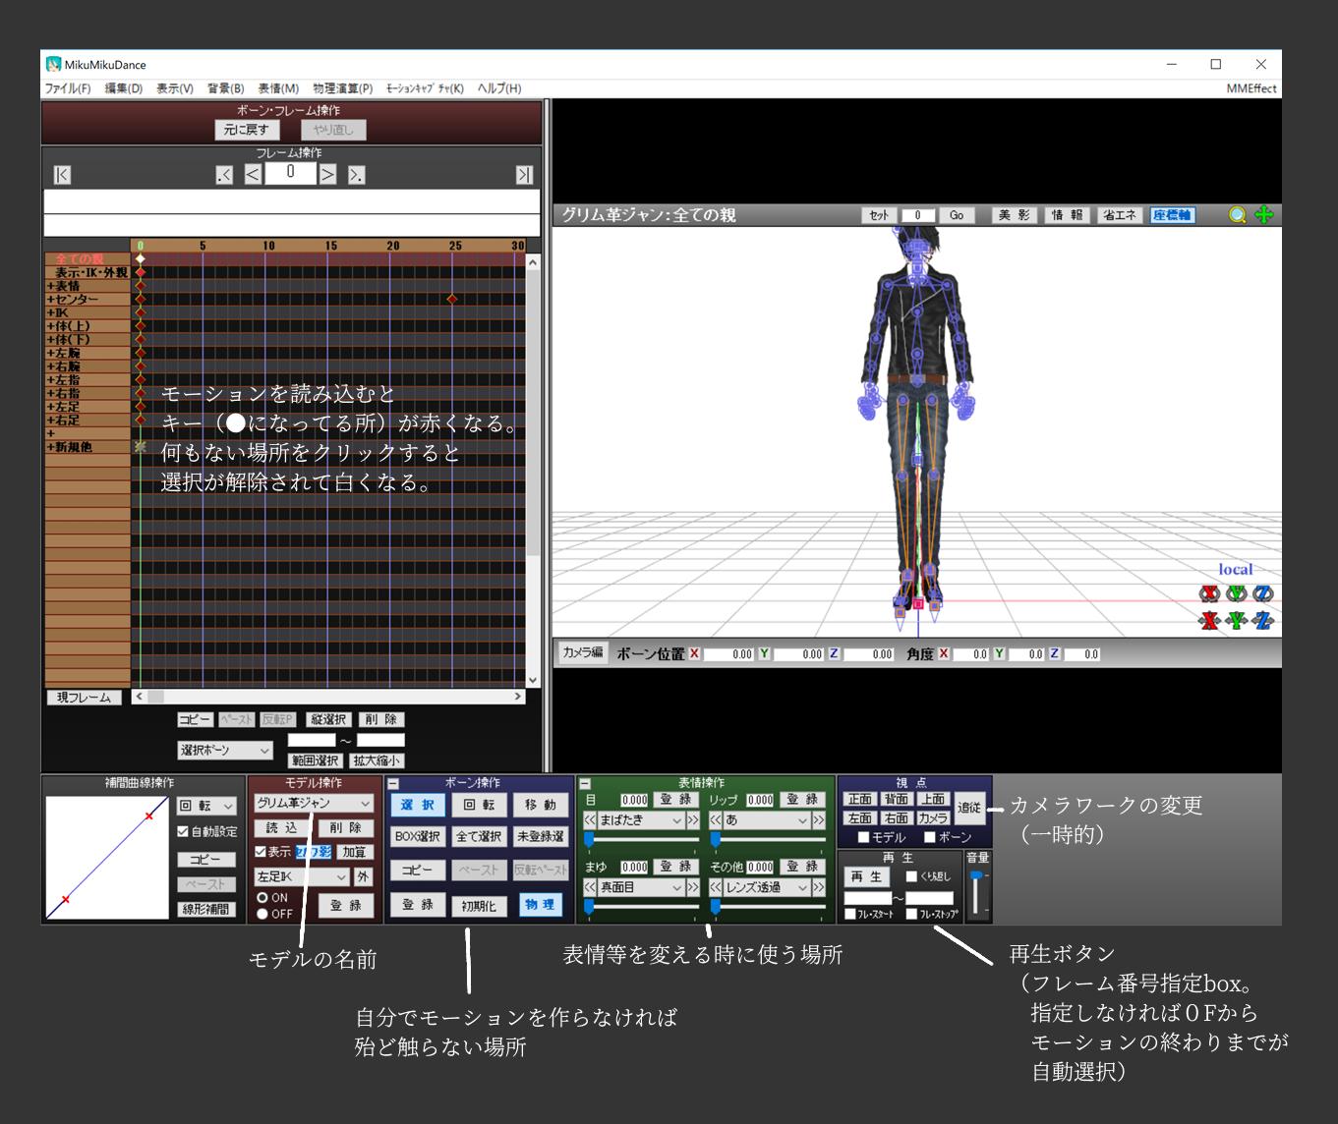Expand the +センター bone group row

[87, 300]
